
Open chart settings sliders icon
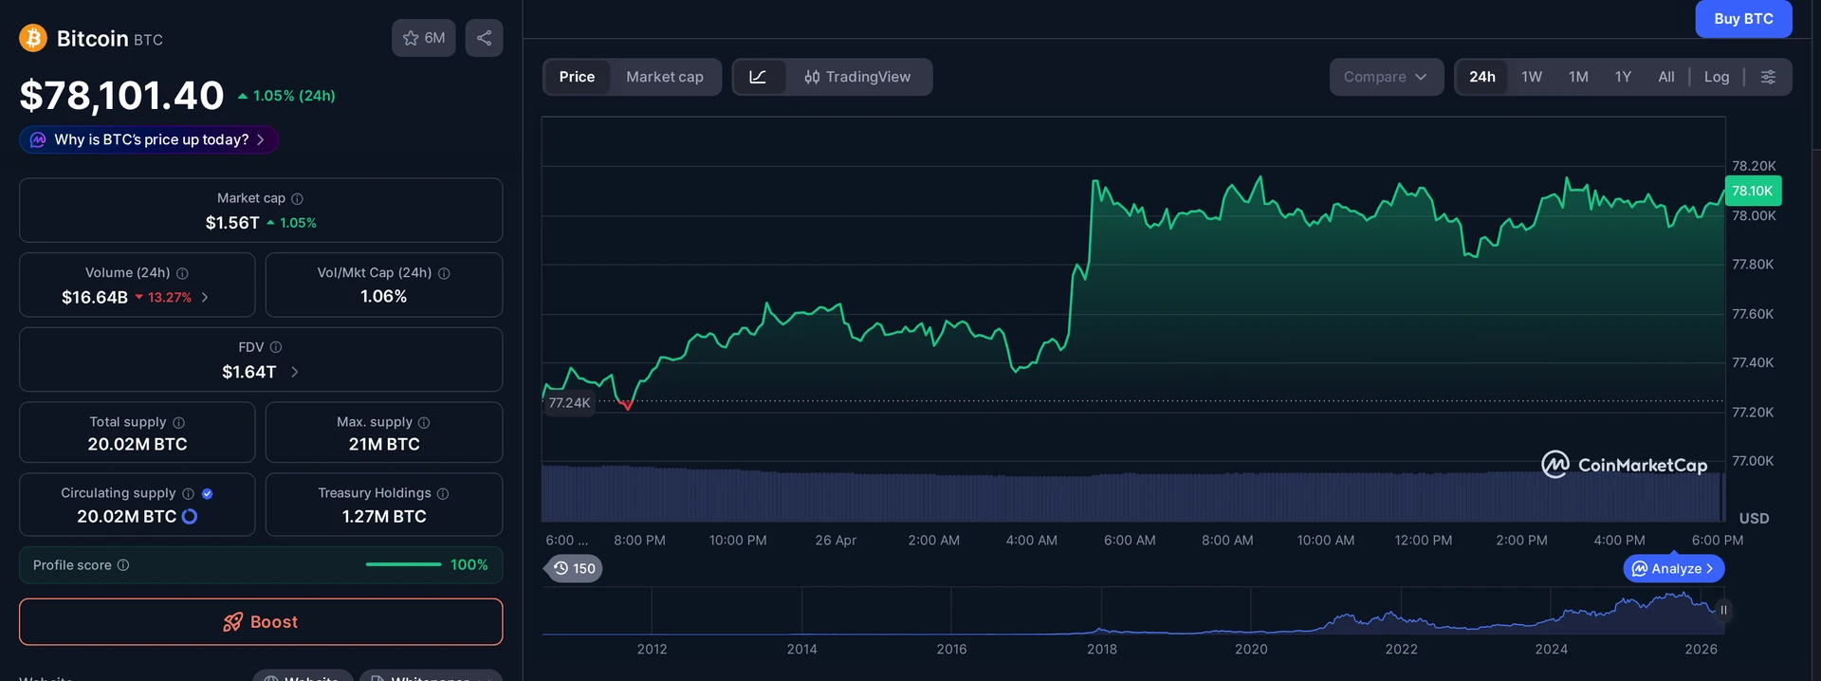point(1768,77)
